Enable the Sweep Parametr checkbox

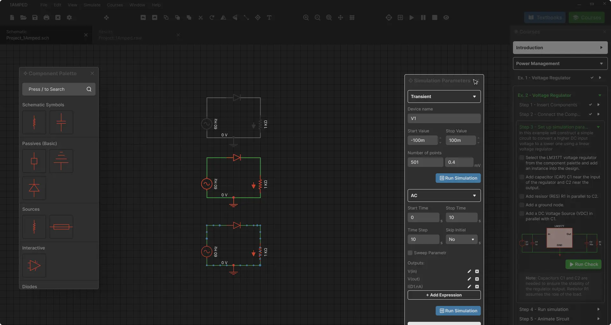(410, 253)
